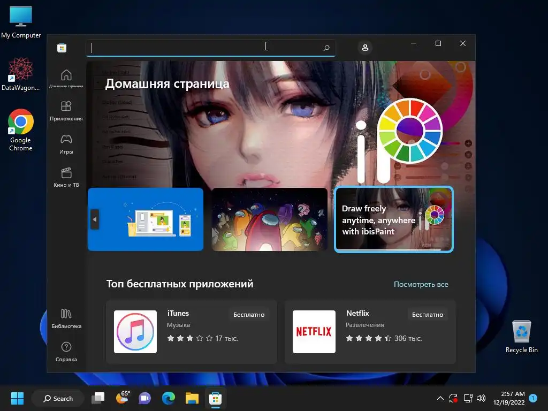Show hidden tray icons chevron
This screenshot has width=548, height=411.
440,398
